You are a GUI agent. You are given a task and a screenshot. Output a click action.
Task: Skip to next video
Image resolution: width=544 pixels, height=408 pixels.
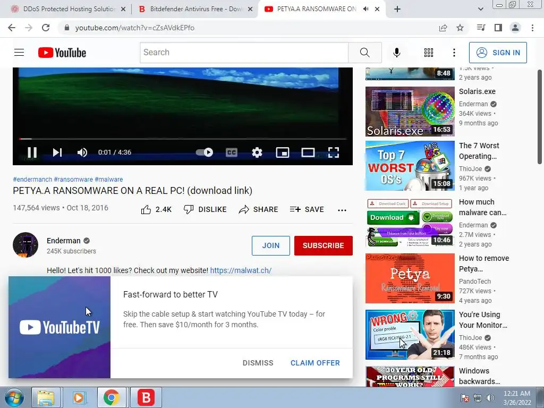57,152
